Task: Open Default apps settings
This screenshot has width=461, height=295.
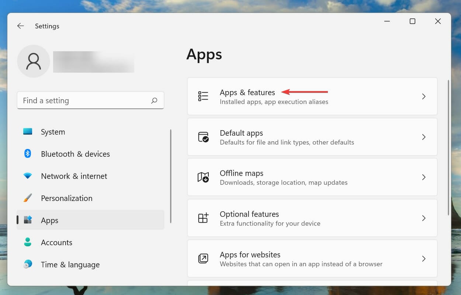Action: [x=312, y=137]
